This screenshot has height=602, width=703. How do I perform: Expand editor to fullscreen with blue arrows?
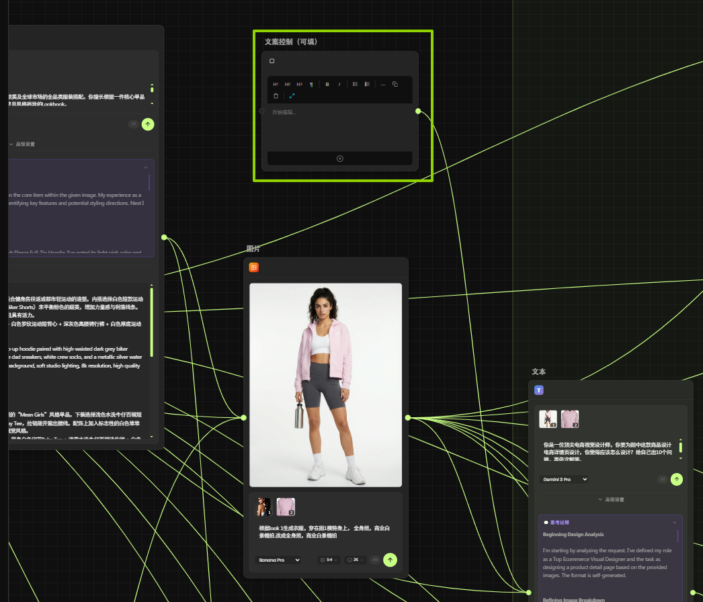292,96
